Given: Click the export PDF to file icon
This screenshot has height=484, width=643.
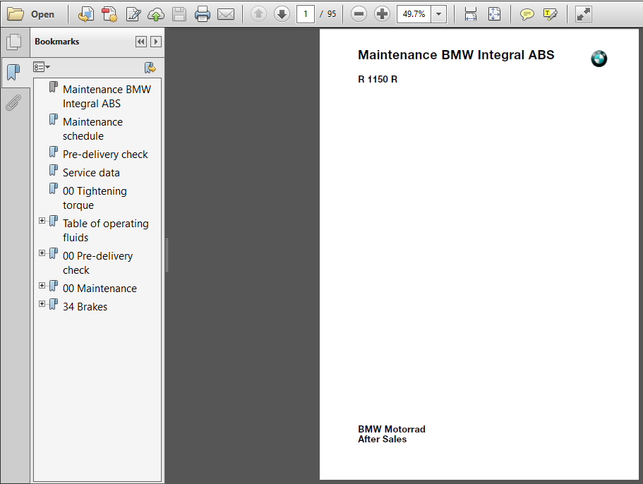Looking at the screenshot, I should [x=85, y=14].
